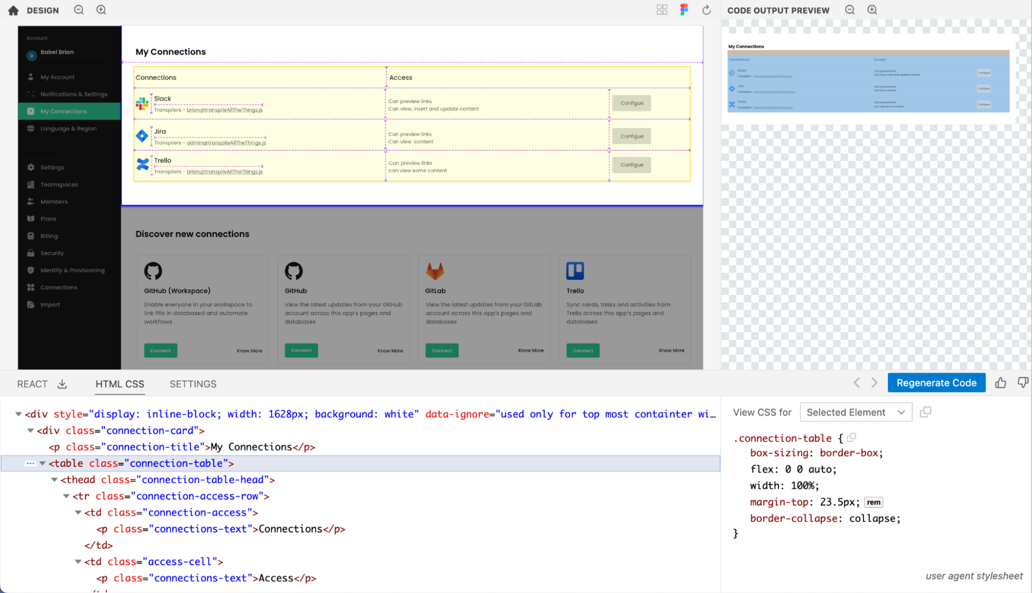
Task: Click the Trello card logo in Discover section
Action: 575,271
